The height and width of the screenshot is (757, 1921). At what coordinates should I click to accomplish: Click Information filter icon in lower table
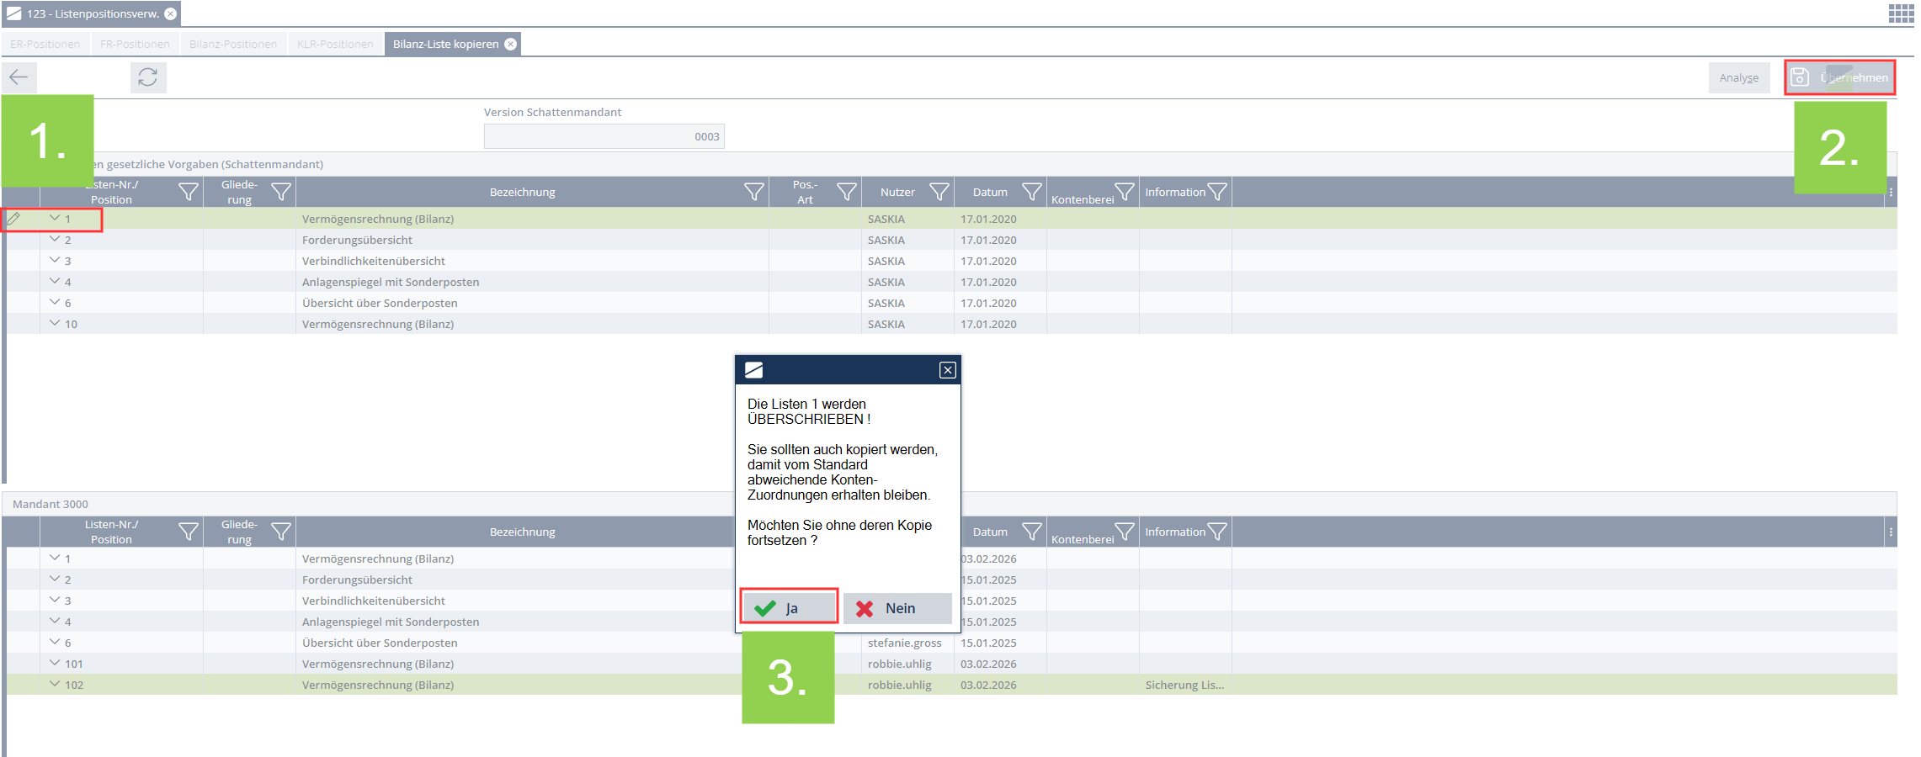tap(1217, 532)
